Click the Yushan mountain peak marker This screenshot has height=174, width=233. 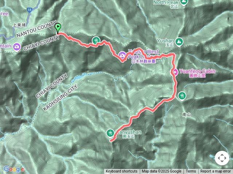[x=179, y=42]
